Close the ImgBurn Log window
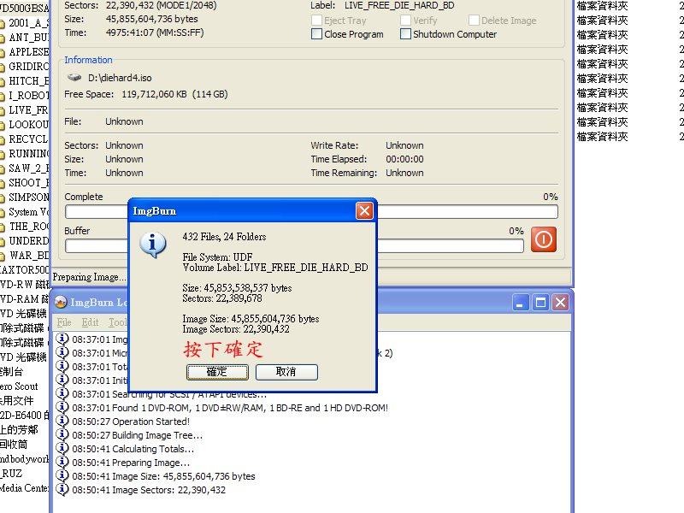The height and width of the screenshot is (513, 684). coord(561,303)
